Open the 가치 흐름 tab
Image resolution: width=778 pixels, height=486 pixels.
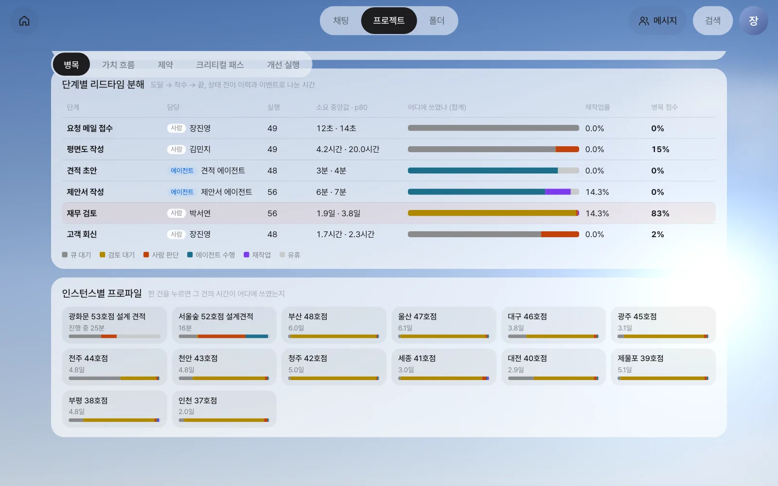tap(118, 65)
